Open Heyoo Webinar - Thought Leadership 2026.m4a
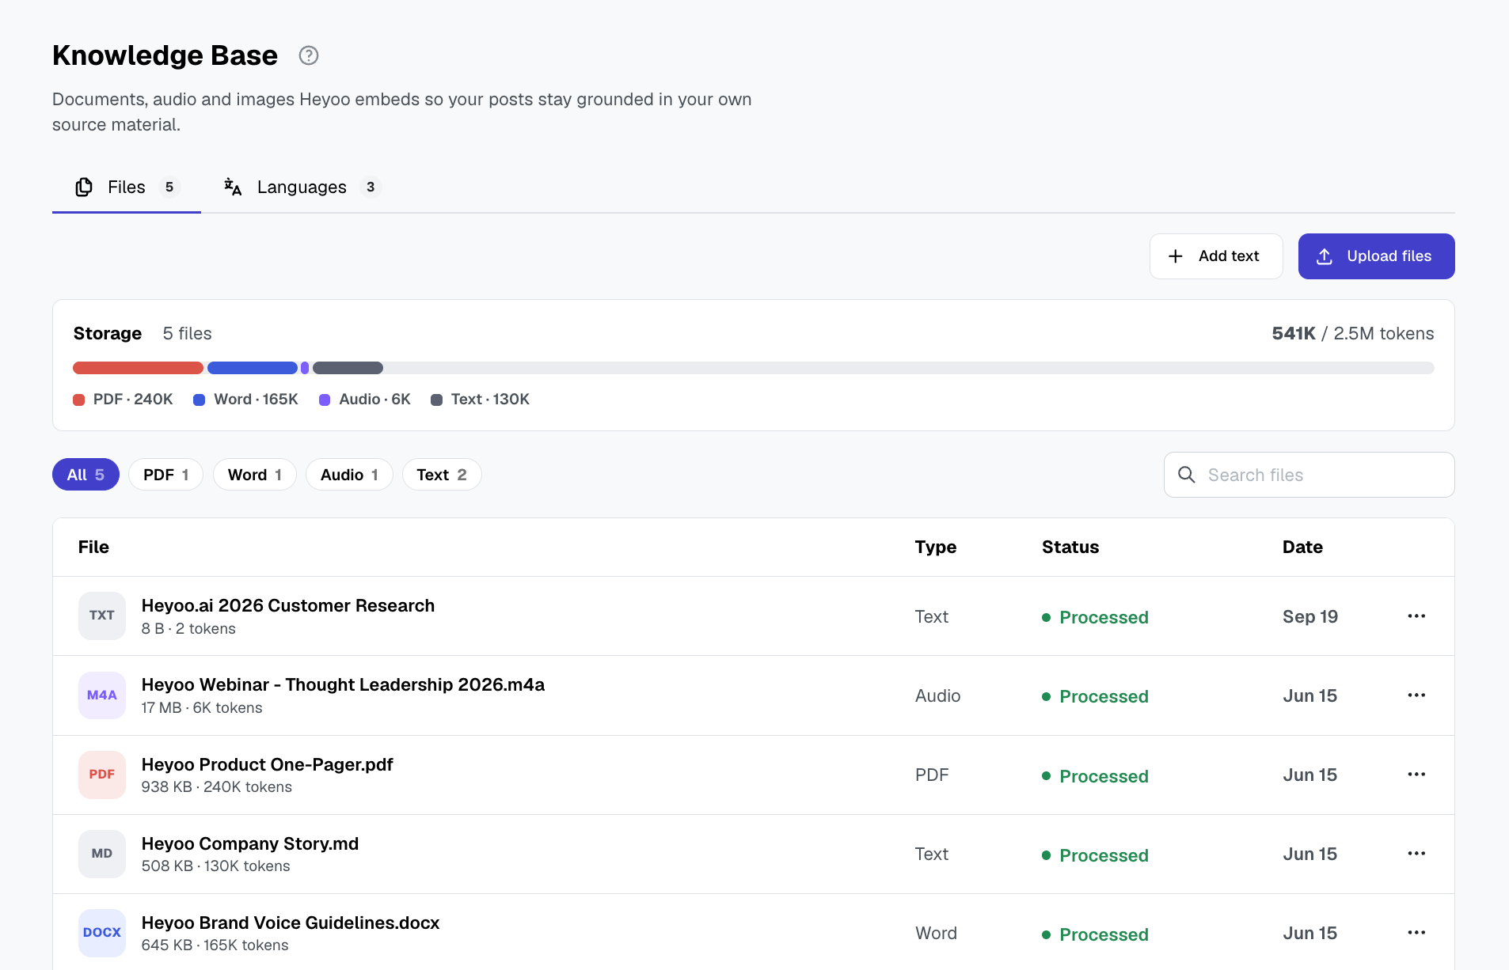 (x=343, y=684)
